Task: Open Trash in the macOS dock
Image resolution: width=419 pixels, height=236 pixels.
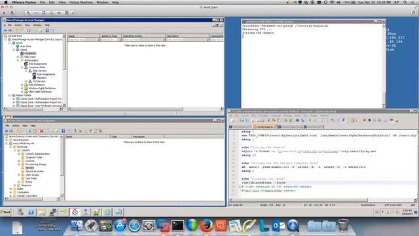Action: (x=343, y=226)
